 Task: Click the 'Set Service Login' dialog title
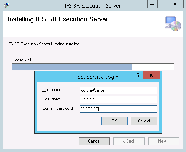click(x=98, y=77)
